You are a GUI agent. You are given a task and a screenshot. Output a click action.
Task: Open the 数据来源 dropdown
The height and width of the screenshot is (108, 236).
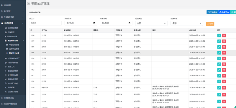click(187, 23)
